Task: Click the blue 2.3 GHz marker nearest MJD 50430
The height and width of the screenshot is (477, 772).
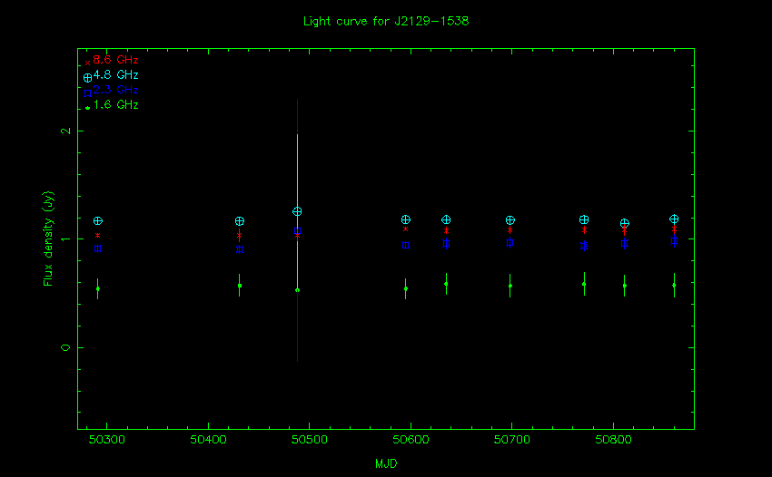Action: [240, 249]
